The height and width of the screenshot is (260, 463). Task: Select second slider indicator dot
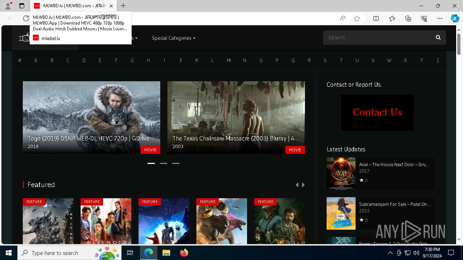pos(163,163)
